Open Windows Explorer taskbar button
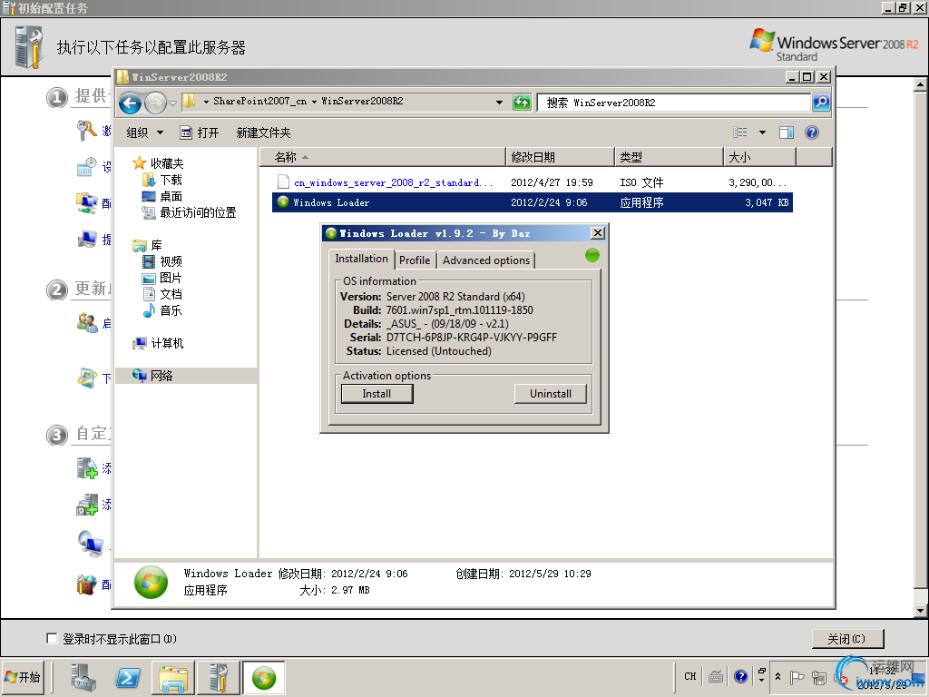 [x=173, y=678]
